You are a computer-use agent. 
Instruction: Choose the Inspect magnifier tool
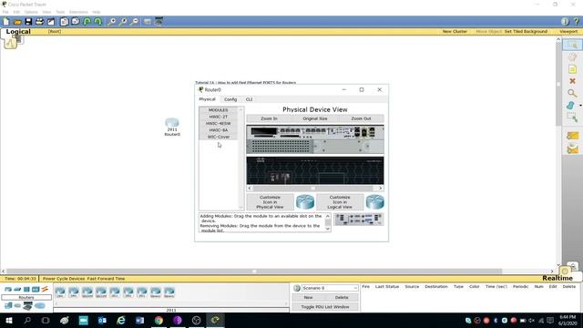pos(572,93)
